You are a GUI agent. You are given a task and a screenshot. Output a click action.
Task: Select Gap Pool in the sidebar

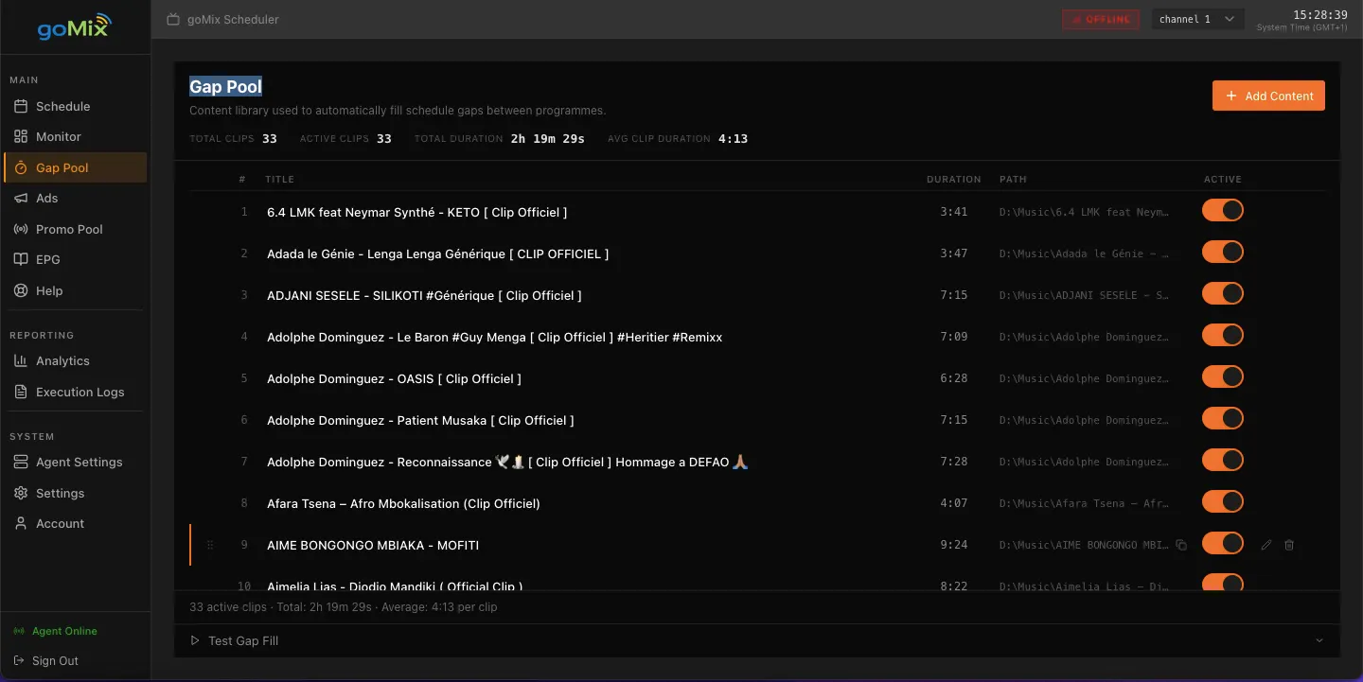75,167
